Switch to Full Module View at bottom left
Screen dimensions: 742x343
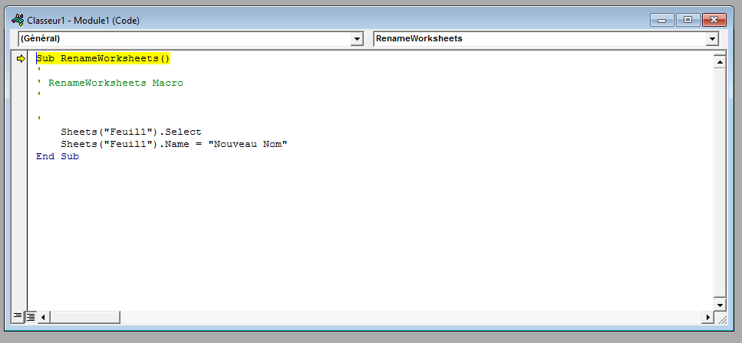pos(30,316)
